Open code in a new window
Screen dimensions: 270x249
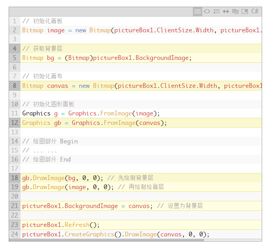pos(245,11)
